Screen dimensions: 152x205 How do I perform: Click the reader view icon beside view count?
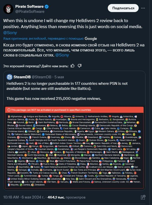(143, 197)
